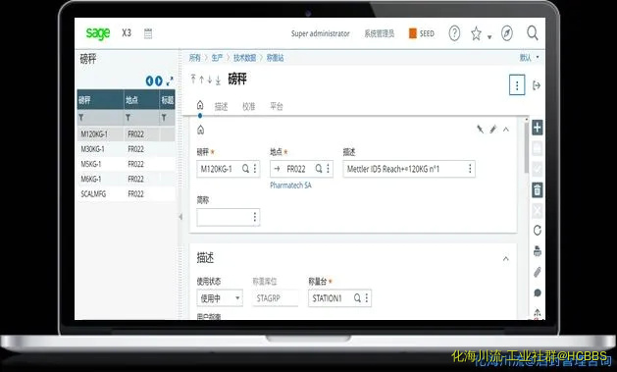Open actions menu of 简称 field
Image resolution: width=617 pixels, height=372 pixels.
click(x=255, y=217)
